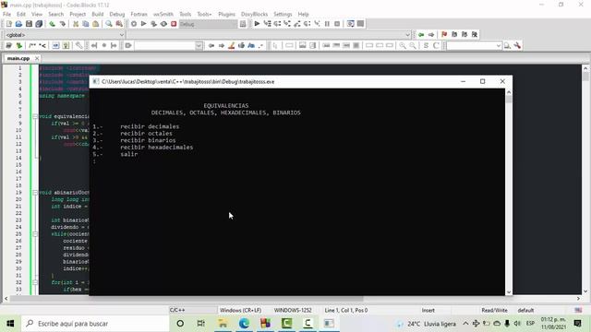This screenshot has width=591, height=332.
Task: Click the Paste clipboard icon
Action: [x=96, y=24]
